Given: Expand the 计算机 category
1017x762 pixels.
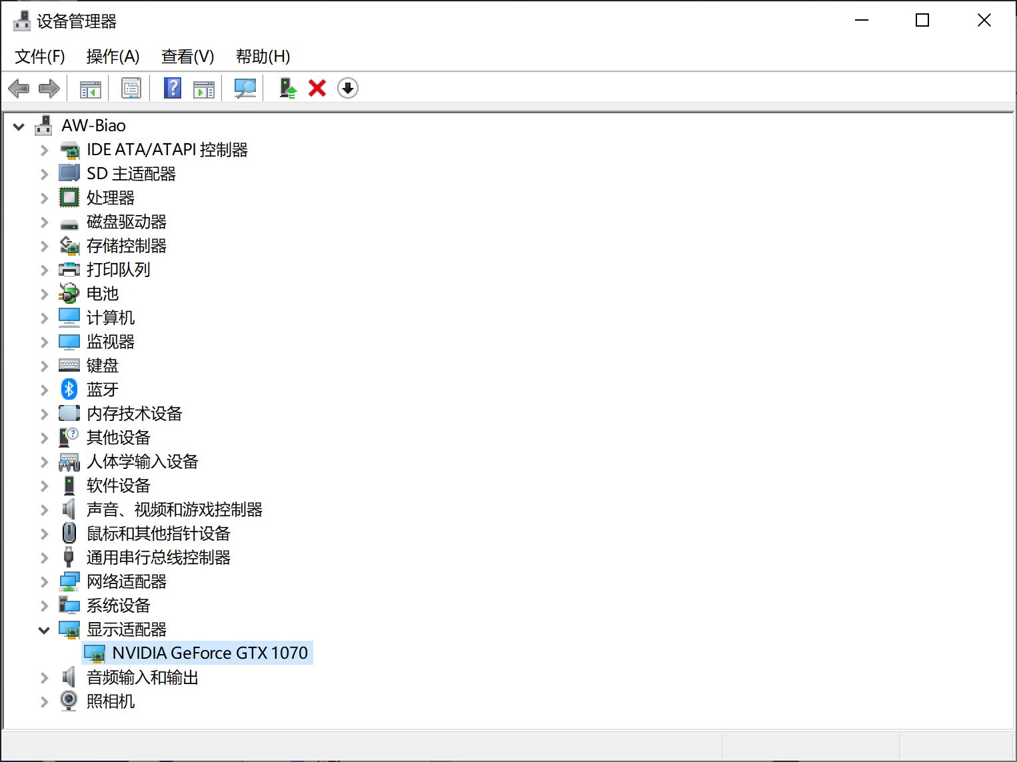Looking at the screenshot, I should (x=45, y=318).
